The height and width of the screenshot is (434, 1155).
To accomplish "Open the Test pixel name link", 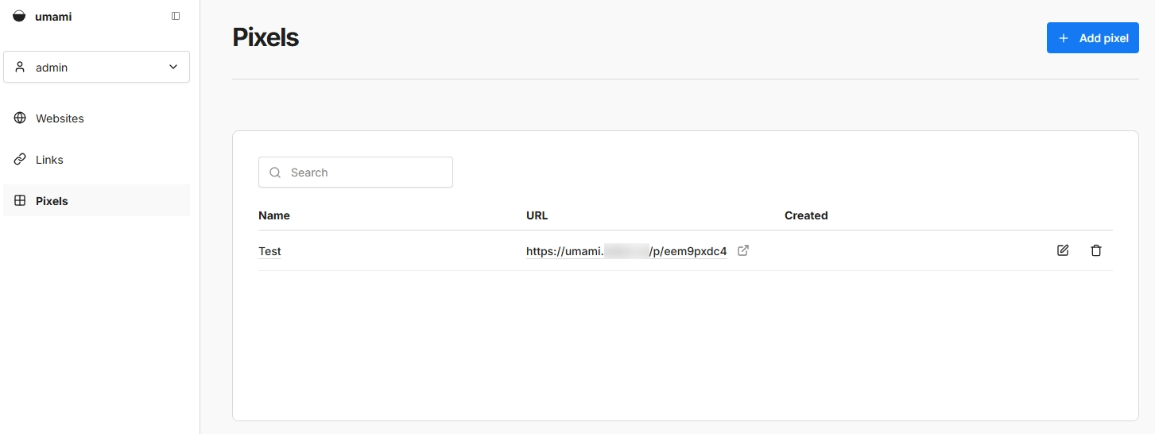I will pyautogui.click(x=269, y=251).
